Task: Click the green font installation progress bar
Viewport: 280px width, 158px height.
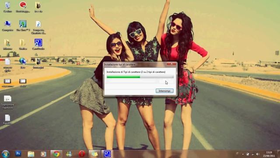Action: click(x=140, y=77)
